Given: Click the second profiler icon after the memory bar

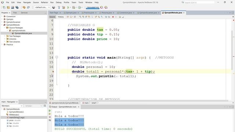Looking at the screenshot, I should [x=106, y=7].
